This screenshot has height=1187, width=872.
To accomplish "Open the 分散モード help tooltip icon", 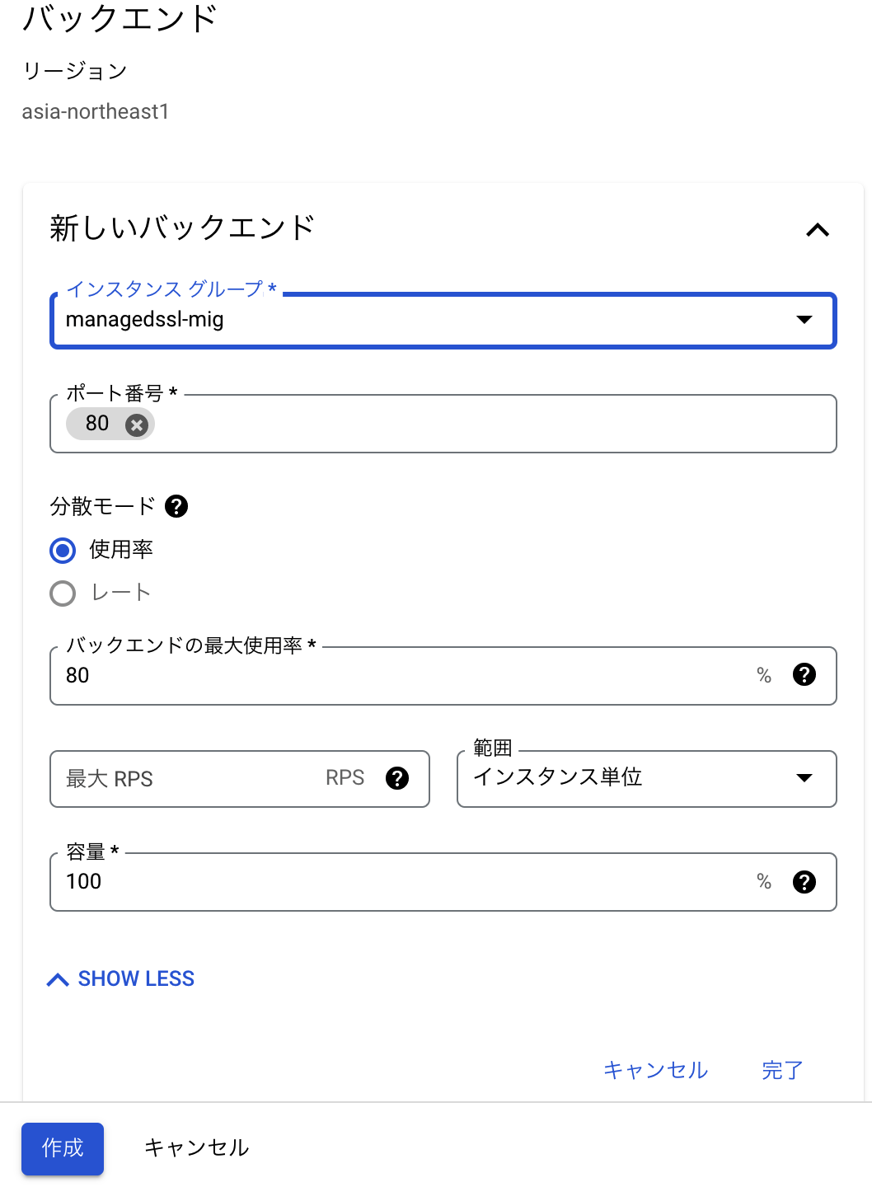I will pos(176,506).
